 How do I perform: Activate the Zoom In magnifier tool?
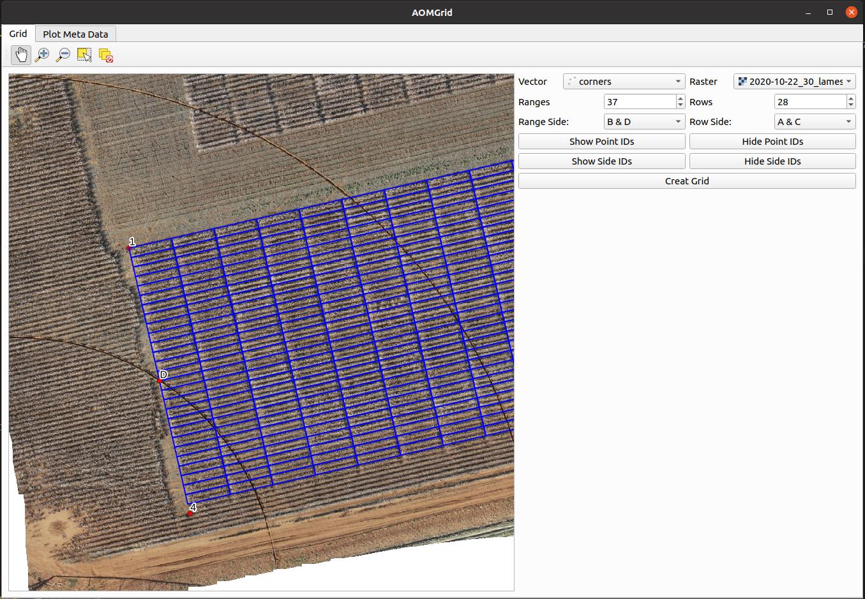click(42, 55)
